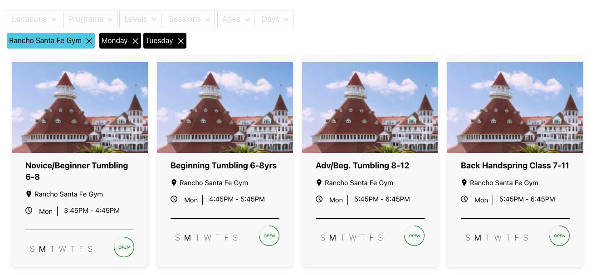The height and width of the screenshot is (275, 596).
Task: Click the clock icon on Adv/Beg. Tumbling card
Action: click(x=319, y=199)
